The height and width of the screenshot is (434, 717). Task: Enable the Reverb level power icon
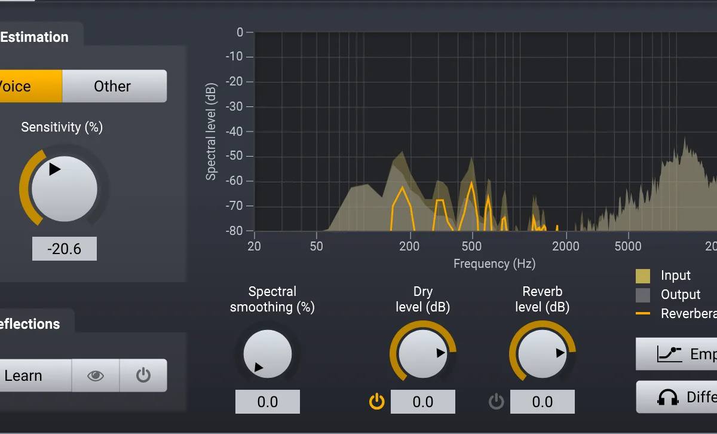click(497, 402)
